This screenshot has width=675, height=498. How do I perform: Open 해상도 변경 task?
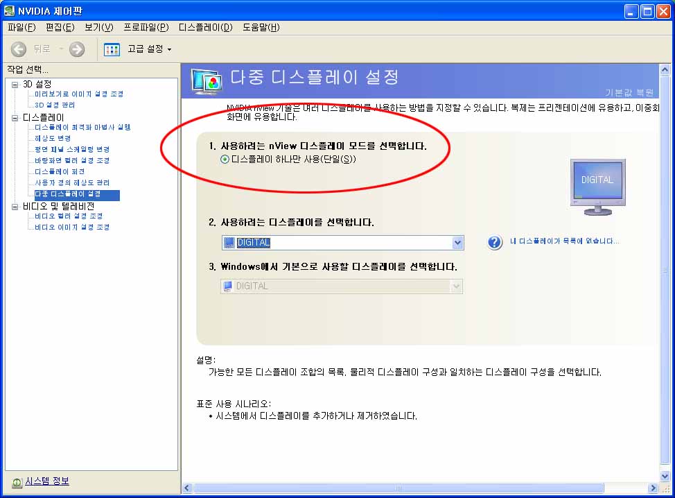point(53,138)
